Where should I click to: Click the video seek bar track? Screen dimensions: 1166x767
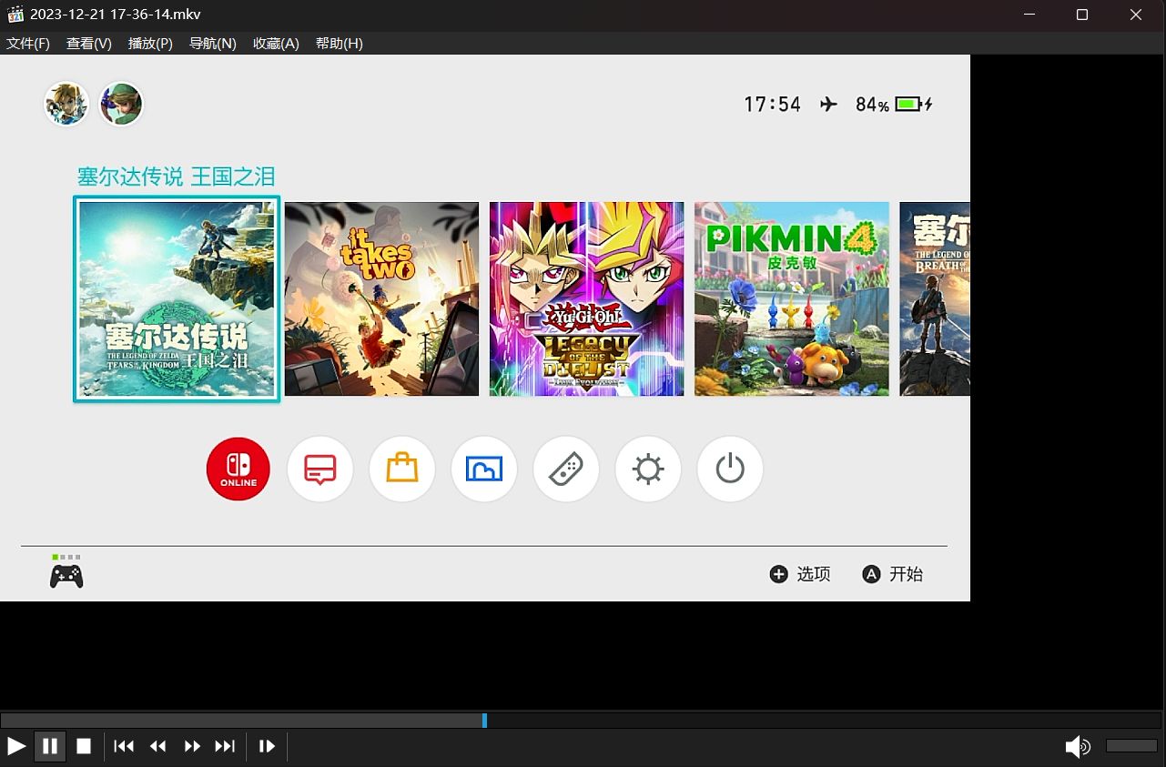(x=583, y=721)
